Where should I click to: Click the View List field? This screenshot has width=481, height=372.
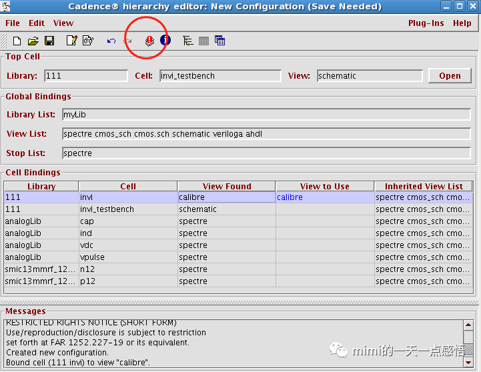click(266, 134)
